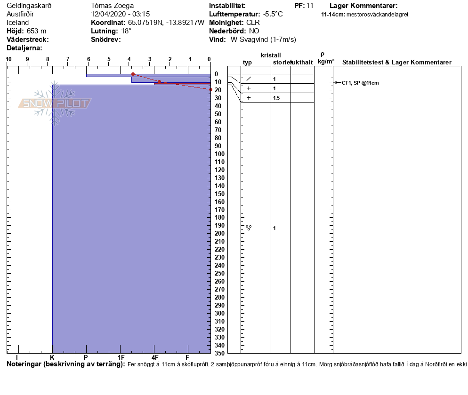Click the cloud cover value CLR
The height and width of the screenshot is (395, 468).
[x=253, y=23]
